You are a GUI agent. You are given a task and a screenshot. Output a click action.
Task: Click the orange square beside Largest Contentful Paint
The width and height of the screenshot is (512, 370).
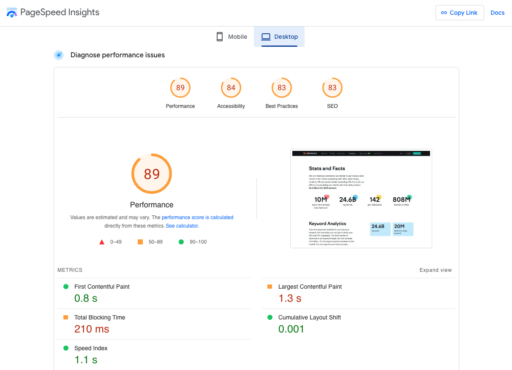click(270, 286)
